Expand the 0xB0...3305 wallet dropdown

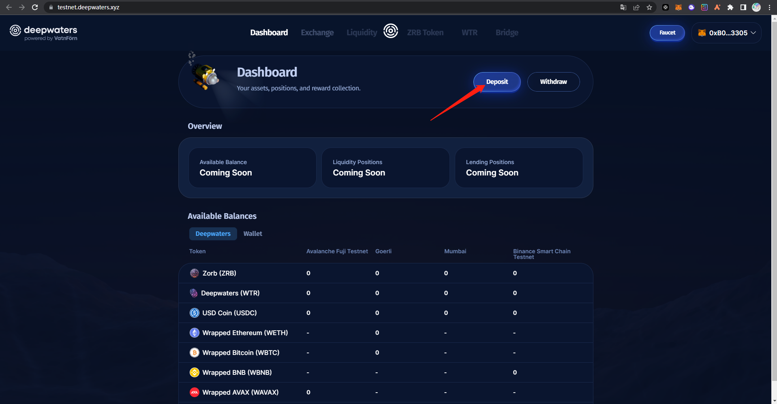point(726,33)
